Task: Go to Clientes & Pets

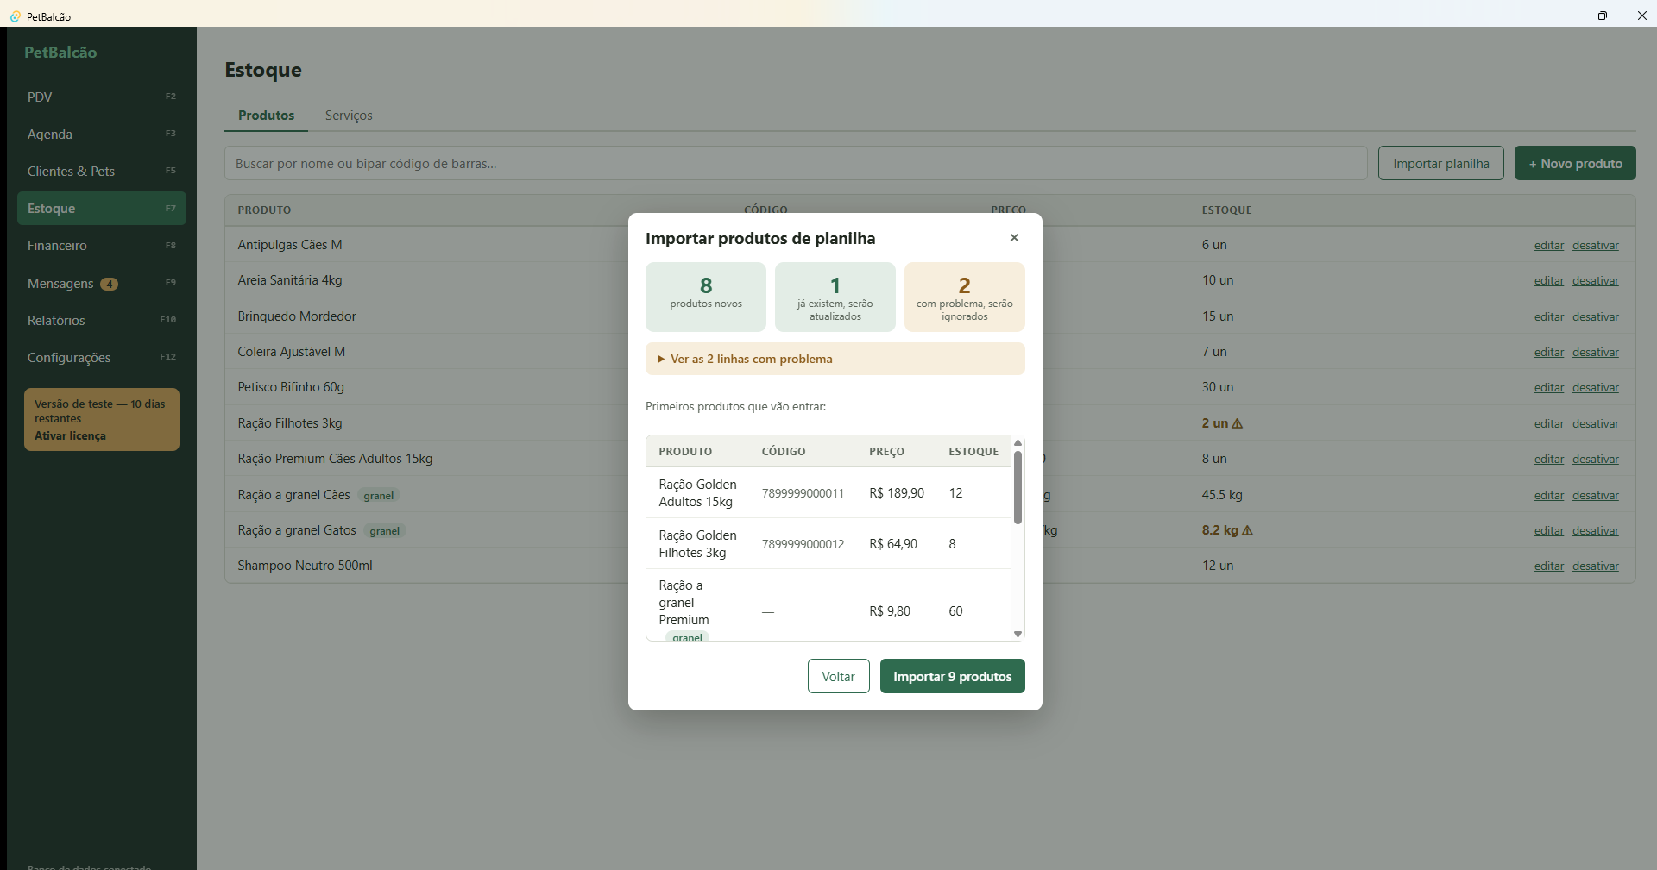Action: pyautogui.click(x=102, y=171)
